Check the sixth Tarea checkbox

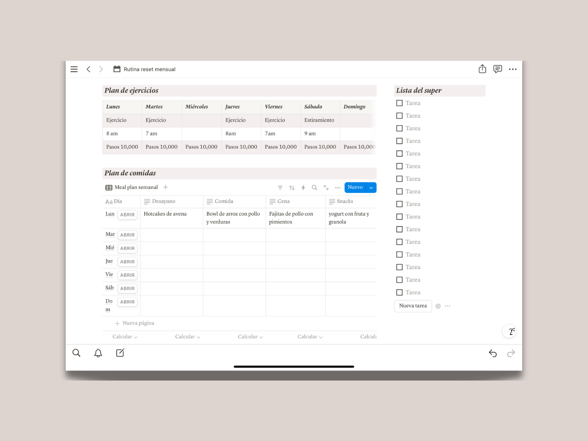coord(399,166)
